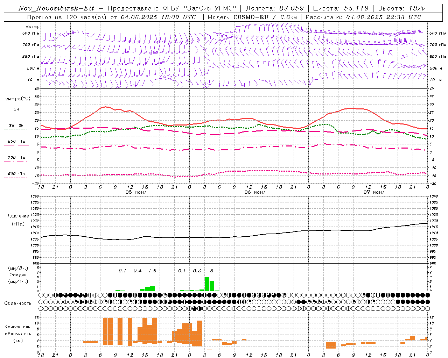This screenshot has height=358, width=448.
Task: Click the Ветер wind panel label
Action: [33, 27]
